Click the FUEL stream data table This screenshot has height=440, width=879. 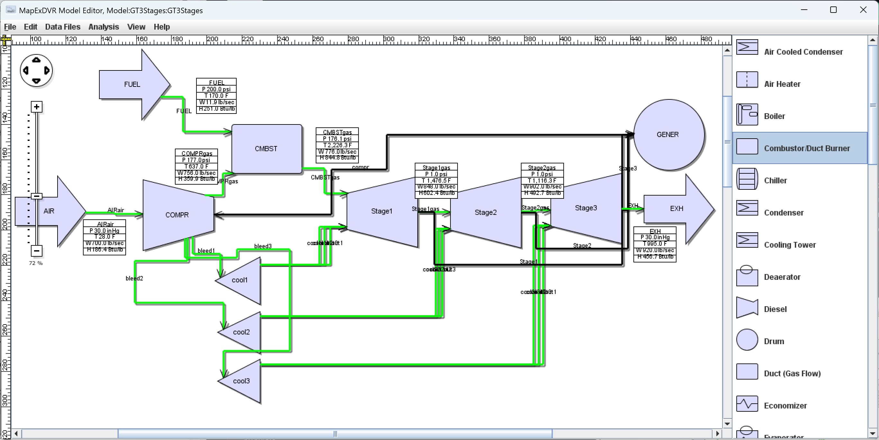click(x=216, y=96)
